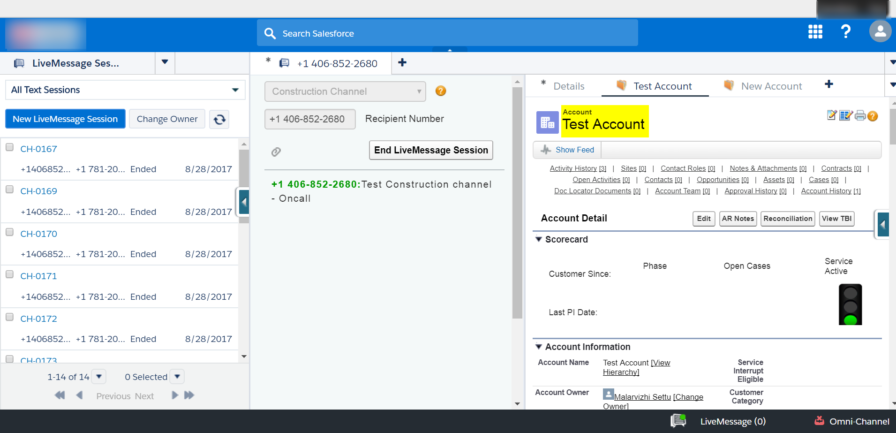Click the attachment paperclip icon

[276, 152]
